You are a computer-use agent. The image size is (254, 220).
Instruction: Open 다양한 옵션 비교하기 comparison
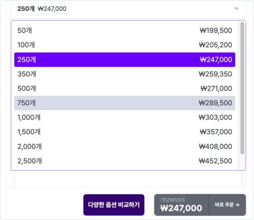click(114, 205)
